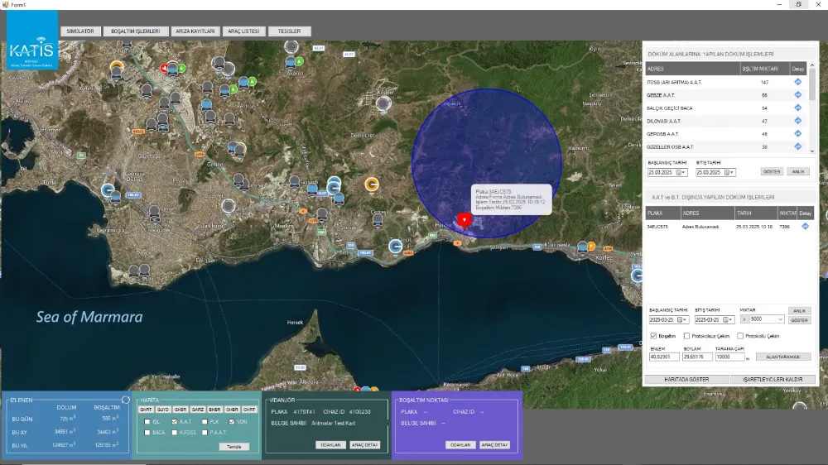Click the red location marker on the map

465,220
